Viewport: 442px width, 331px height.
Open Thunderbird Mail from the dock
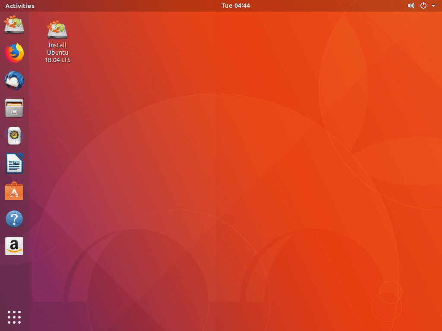(x=14, y=81)
